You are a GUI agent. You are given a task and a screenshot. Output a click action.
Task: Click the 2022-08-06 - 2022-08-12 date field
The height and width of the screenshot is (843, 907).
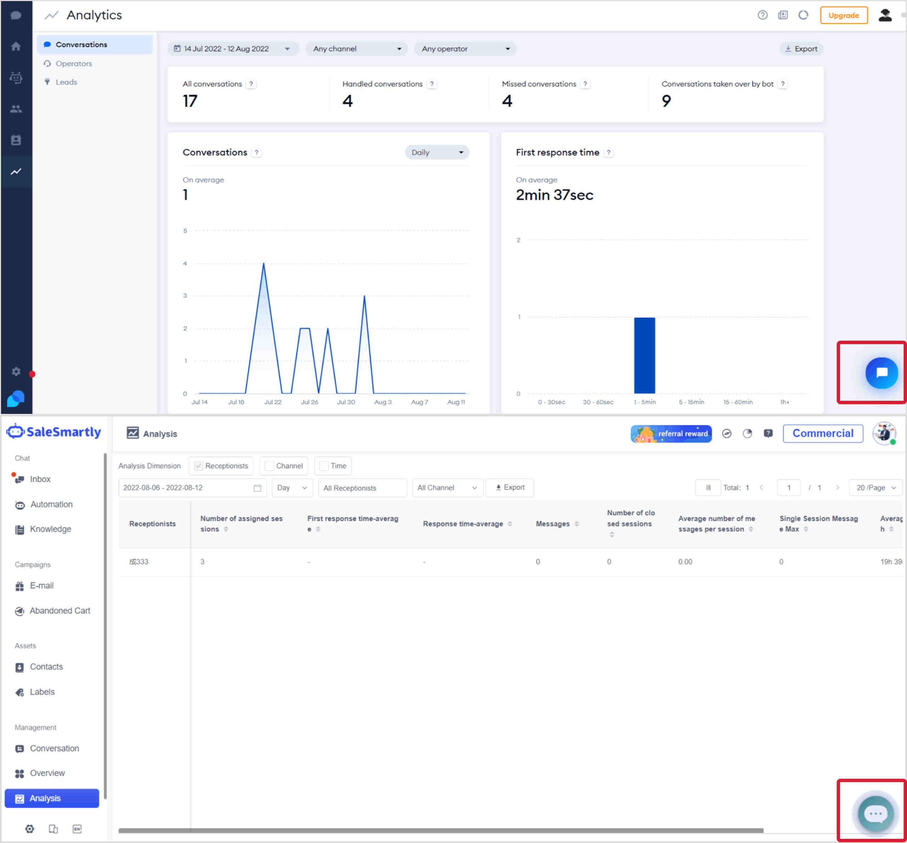[x=192, y=488]
